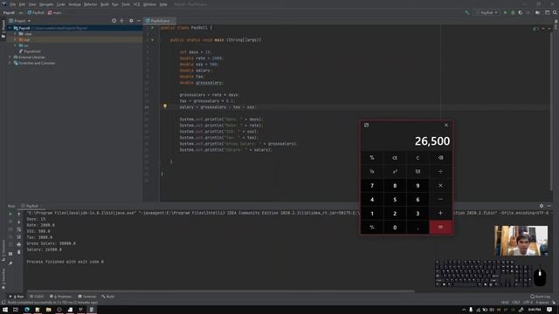Click the Build hammer icon in toolbar

point(467,13)
